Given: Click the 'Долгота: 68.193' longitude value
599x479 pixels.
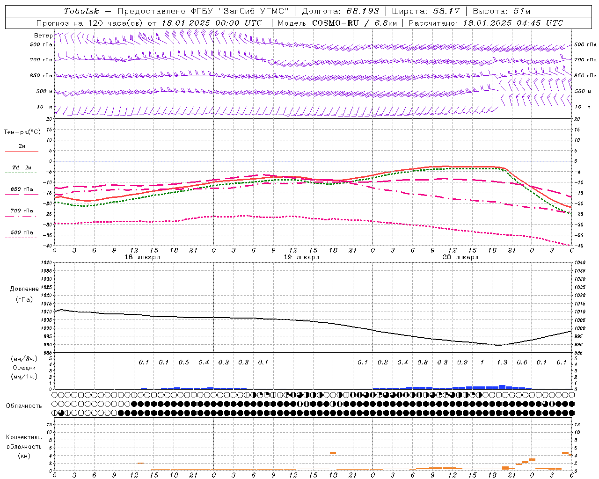Looking at the screenshot, I should [340, 11].
